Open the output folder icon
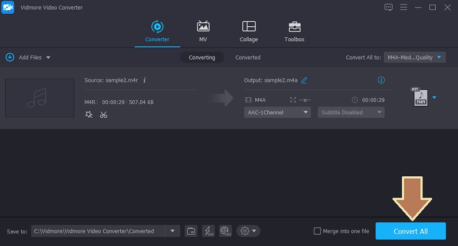 [x=191, y=231]
